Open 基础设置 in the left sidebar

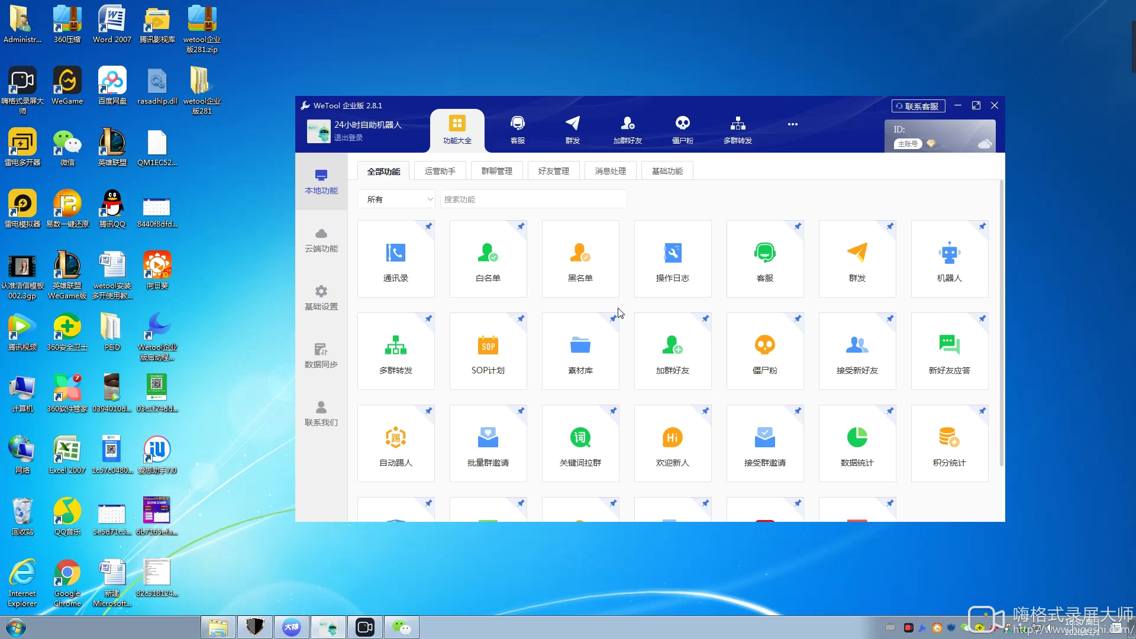(321, 298)
